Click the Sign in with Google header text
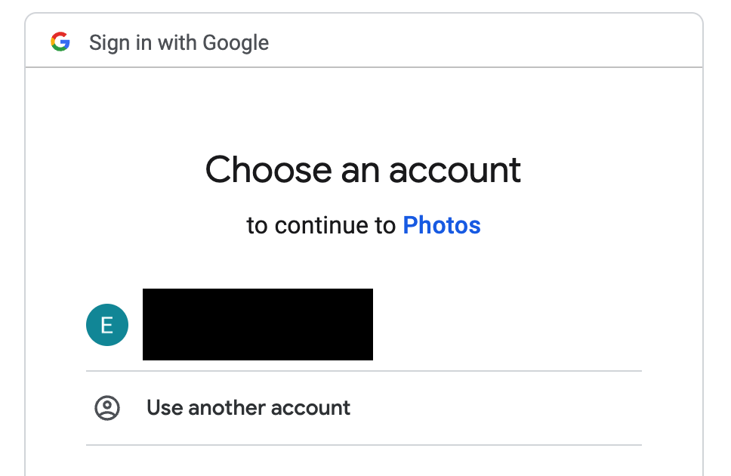The width and height of the screenshot is (731, 476). pyautogui.click(x=179, y=42)
